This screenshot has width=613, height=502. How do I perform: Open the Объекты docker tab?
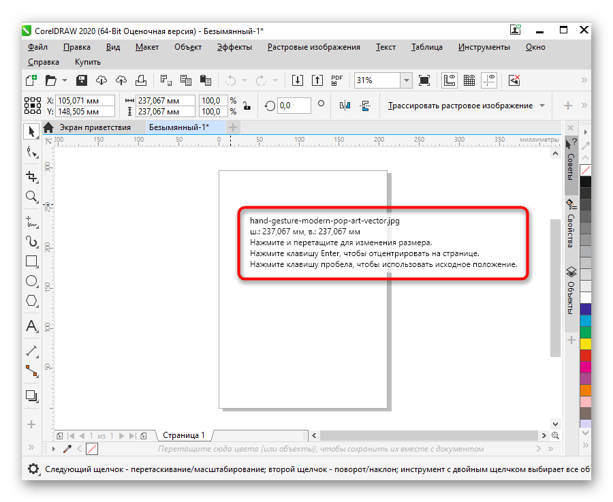click(571, 290)
